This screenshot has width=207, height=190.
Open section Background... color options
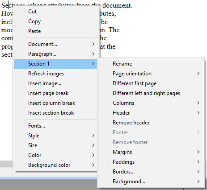tap(151, 182)
